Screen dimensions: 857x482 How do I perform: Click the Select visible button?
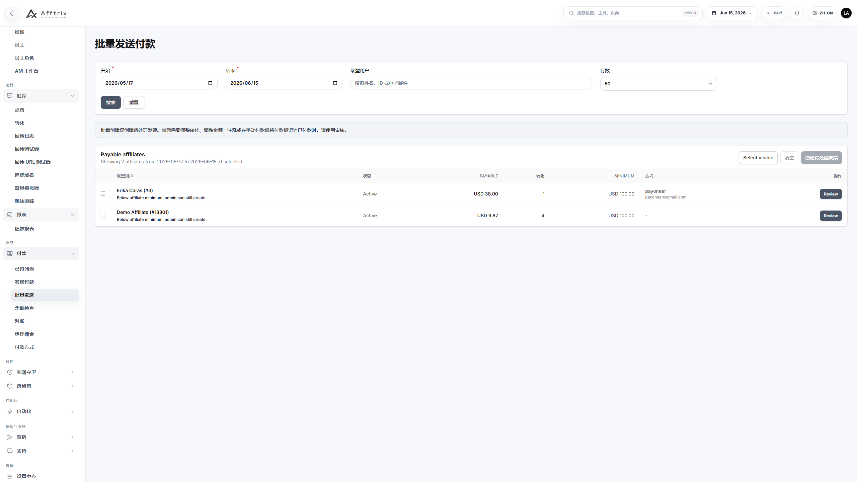pos(758,158)
